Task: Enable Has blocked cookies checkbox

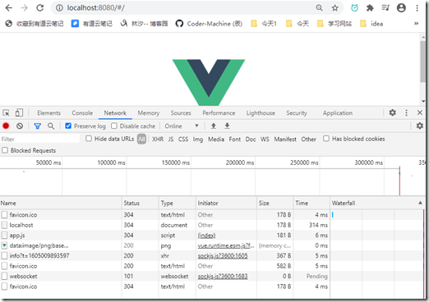Action: (x=326, y=139)
